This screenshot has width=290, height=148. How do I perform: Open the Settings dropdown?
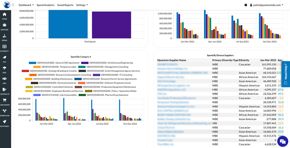point(82,5)
